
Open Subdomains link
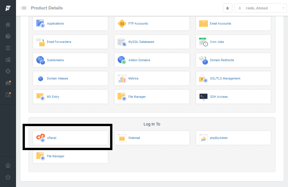[x=55, y=60]
